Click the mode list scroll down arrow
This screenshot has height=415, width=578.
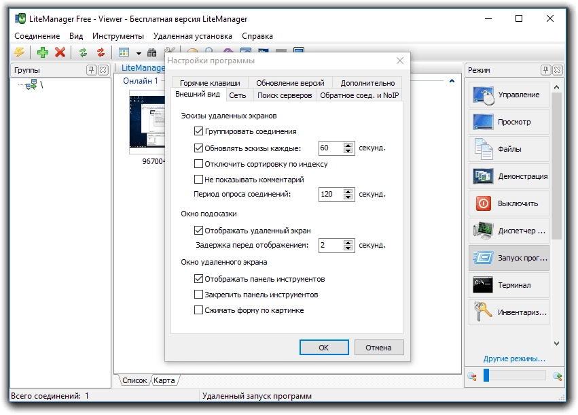click(x=557, y=344)
